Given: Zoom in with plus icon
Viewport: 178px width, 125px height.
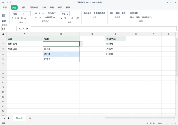Looking at the screenshot, I should pos(176,123).
